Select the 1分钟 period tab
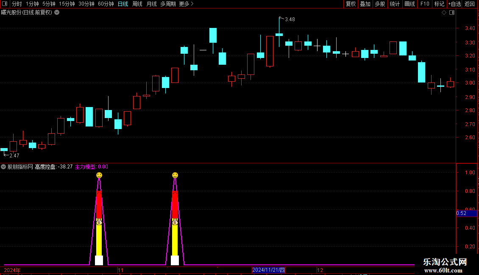The width and height of the screenshot is (479, 275). pyautogui.click(x=32, y=4)
